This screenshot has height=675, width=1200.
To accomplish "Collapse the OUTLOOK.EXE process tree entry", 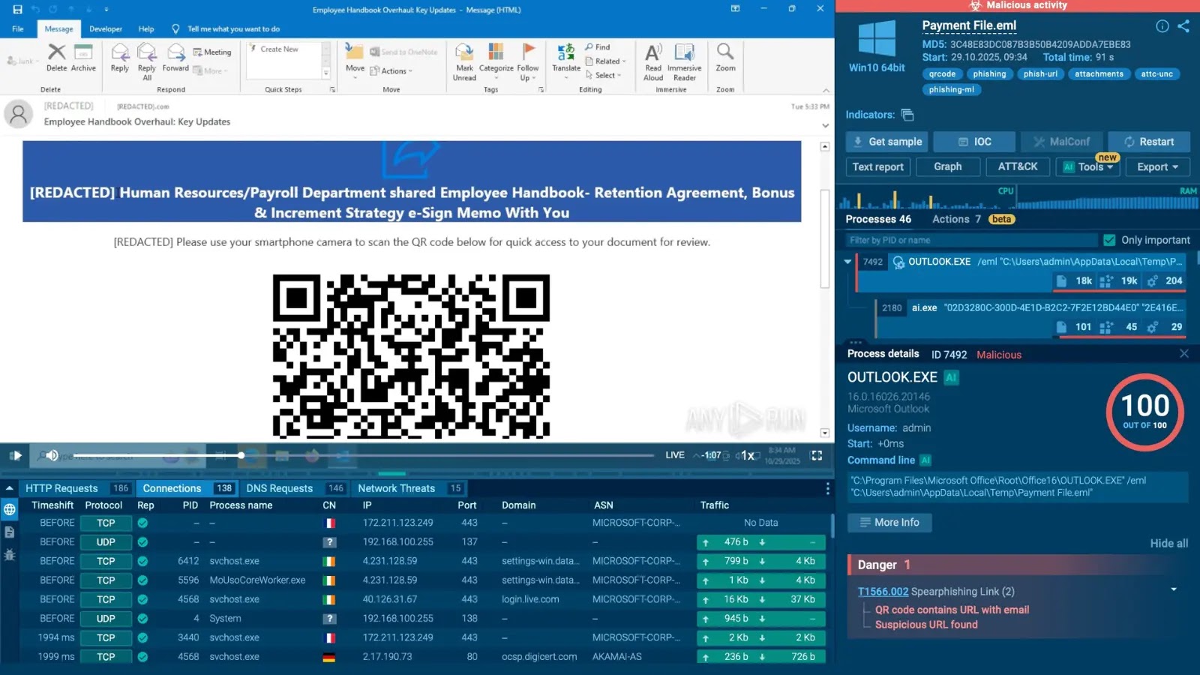I will pyautogui.click(x=847, y=261).
